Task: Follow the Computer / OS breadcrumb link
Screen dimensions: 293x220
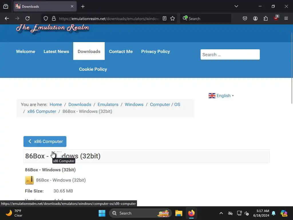Action: pyautogui.click(x=165, y=104)
